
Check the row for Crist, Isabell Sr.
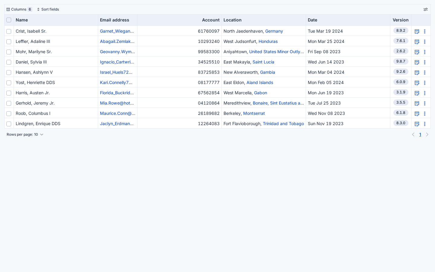click(x=9, y=31)
